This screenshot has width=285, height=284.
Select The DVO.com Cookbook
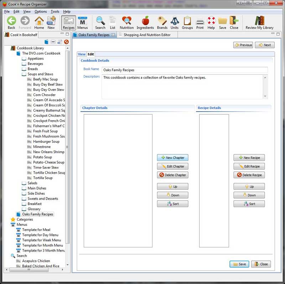click(x=41, y=53)
